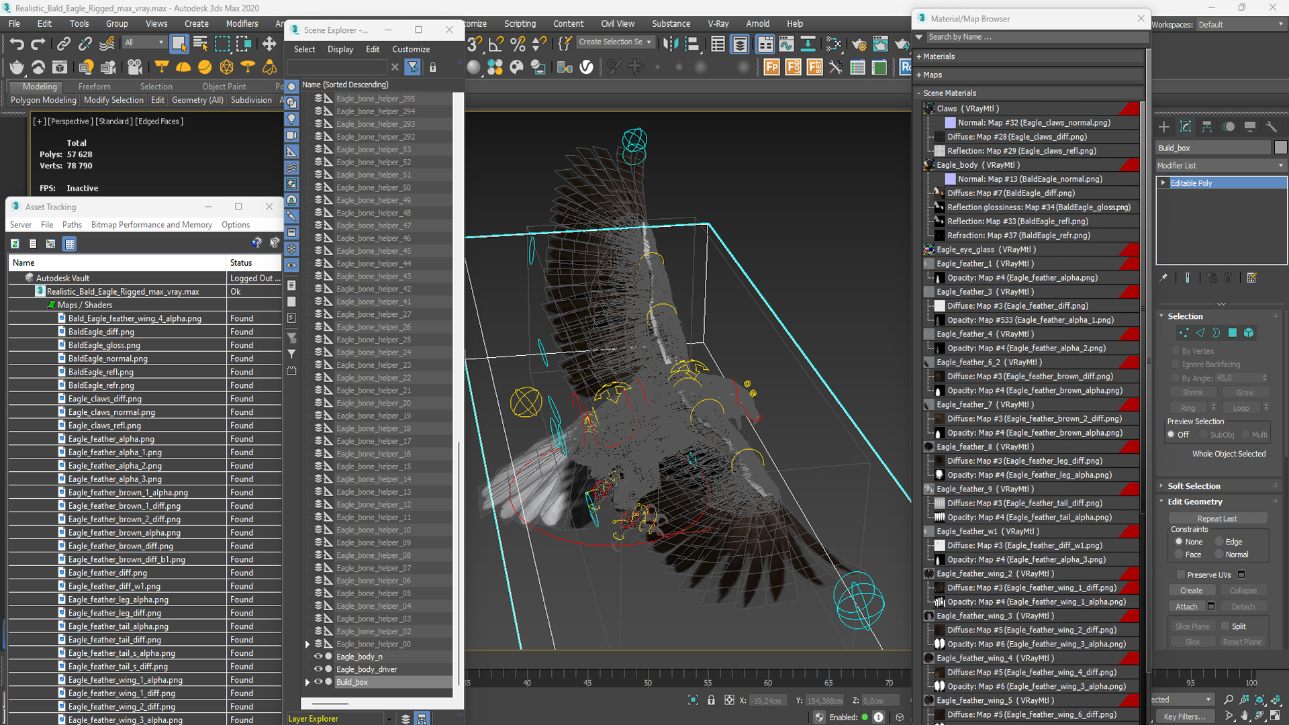Click Pin Stack icon below modifier stack

point(1163,277)
